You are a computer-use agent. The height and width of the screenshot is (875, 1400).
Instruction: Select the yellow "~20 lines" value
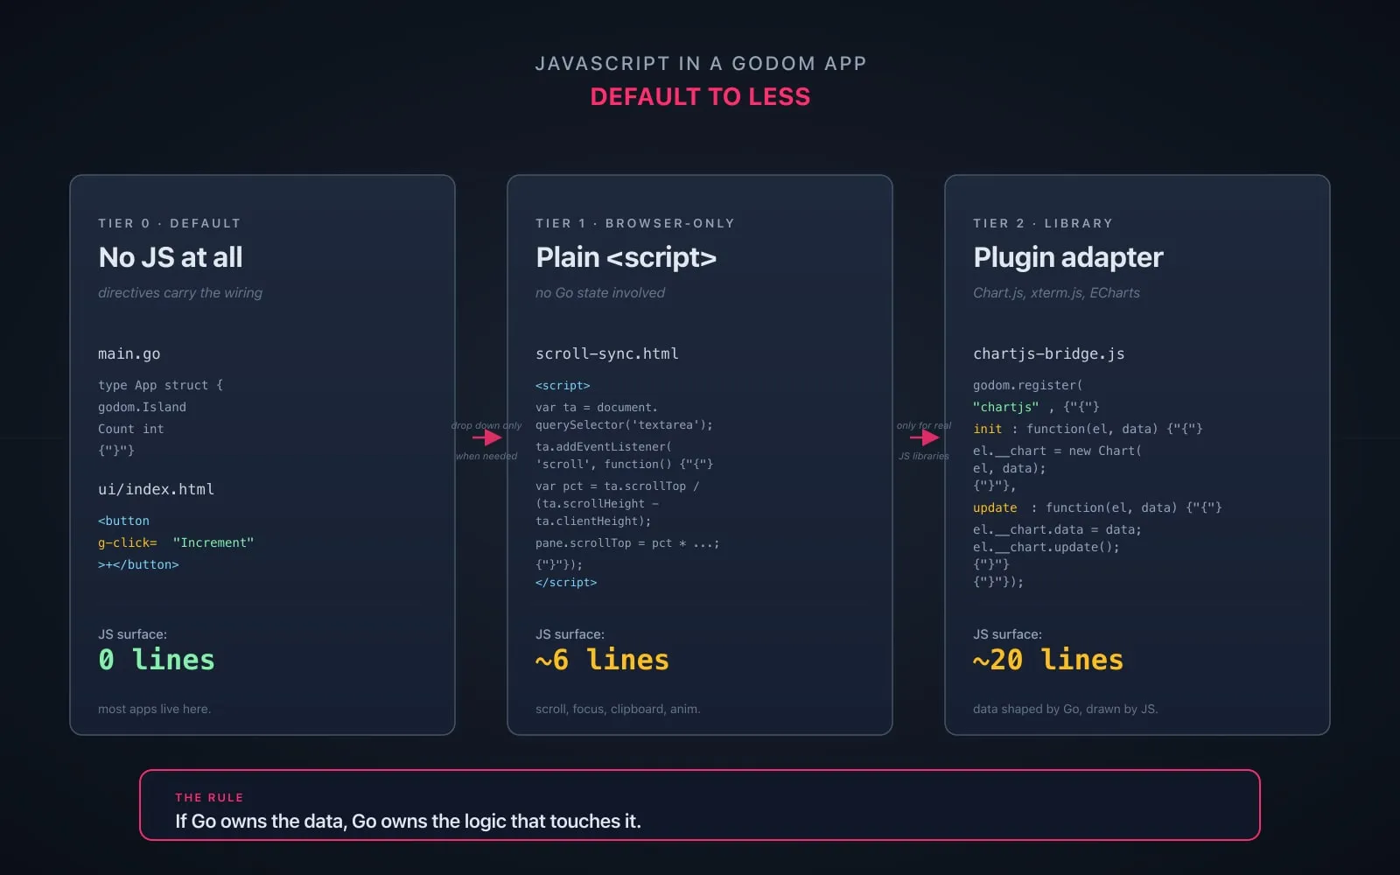coord(1048,660)
